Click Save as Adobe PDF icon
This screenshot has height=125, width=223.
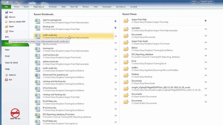point(6,22)
